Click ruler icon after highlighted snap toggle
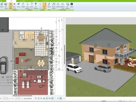 tap(50, 98)
